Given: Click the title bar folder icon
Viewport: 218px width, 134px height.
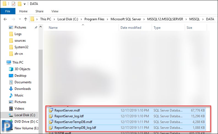Looking at the screenshot, I should pyautogui.click(x=5, y=4).
